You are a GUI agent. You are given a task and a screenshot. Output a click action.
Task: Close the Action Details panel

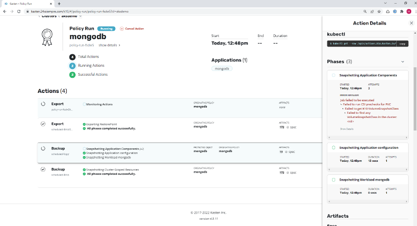click(x=411, y=23)
